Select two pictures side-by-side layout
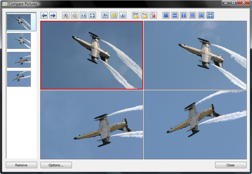Screen dimensions: 252x174 tap(184, 15)
